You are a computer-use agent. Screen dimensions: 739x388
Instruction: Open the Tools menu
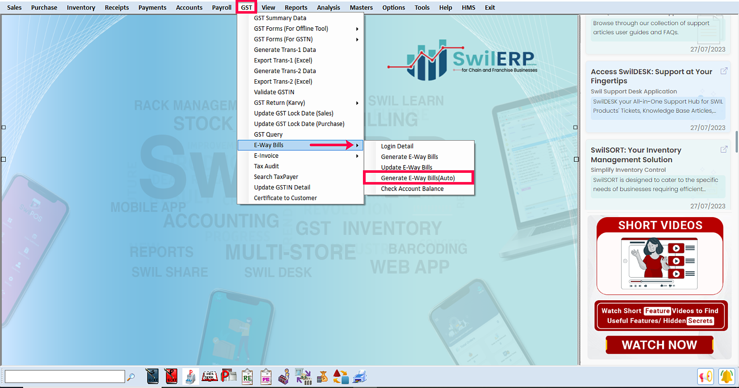(422, 7)
